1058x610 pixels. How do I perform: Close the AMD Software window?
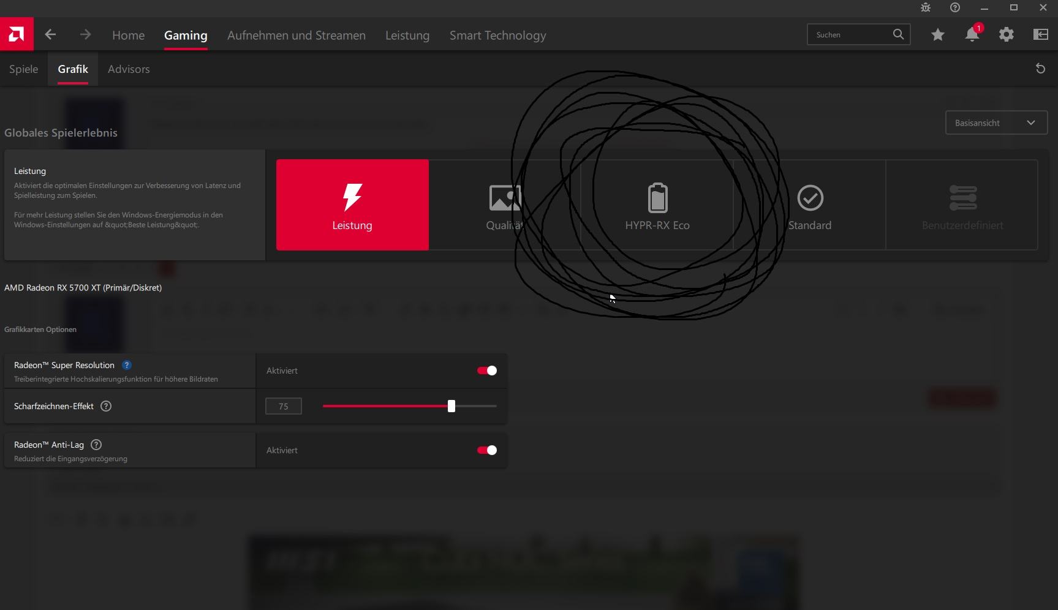pos(1043,8)
